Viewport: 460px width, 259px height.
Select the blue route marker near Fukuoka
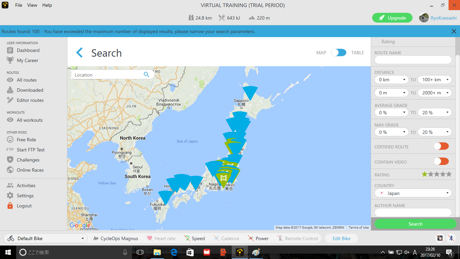coord(165,197)
